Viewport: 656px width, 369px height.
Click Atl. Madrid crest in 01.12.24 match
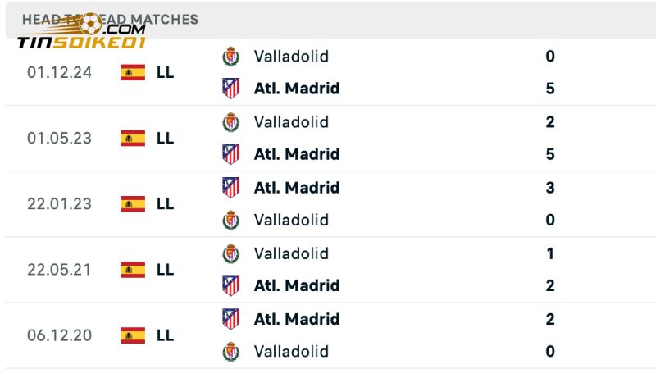(x=231, y=89)
